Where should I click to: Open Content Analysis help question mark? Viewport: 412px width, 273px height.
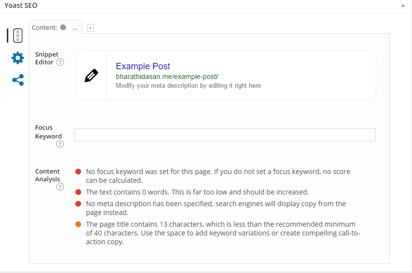coord(60,187)
